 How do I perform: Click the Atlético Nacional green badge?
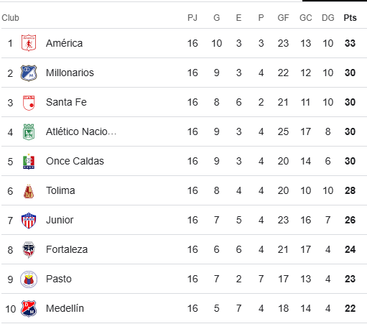pyautogui.click(x=29, y=131)
